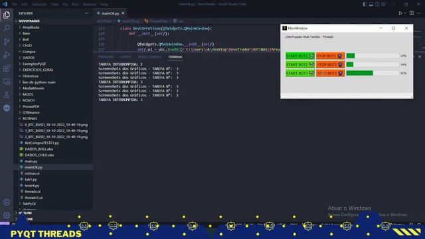Open the Help menu
This screenshot has height=239, width=425.
(x=104, y=5)
